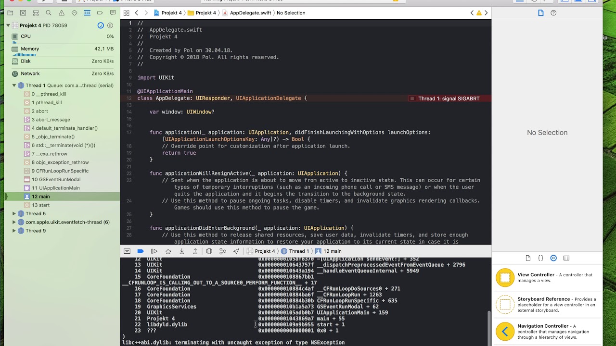Show the Media library
616x346 pixels.
566,258
